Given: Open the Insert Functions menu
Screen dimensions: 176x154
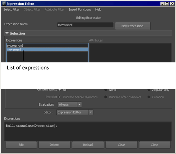Looking at the screenshot, I should click(x=80, y=10).
